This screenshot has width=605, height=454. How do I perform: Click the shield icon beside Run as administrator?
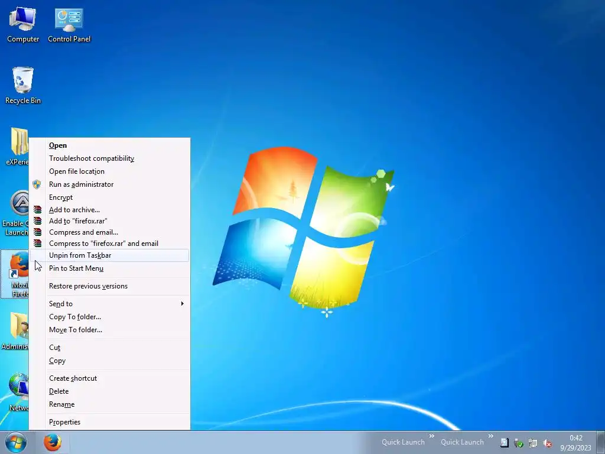pyautogui.click(x=37, y=184)
